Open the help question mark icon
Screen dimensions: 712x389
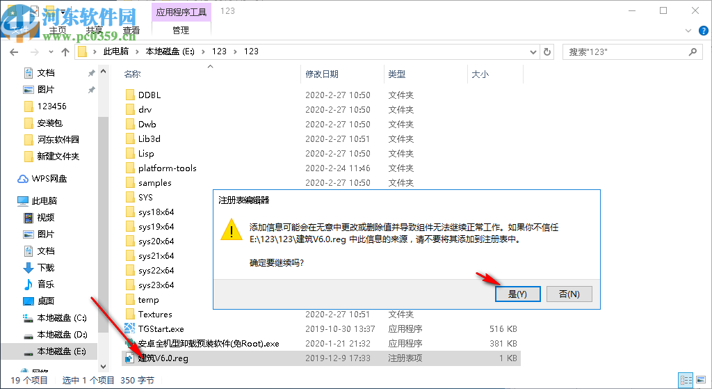704,31
